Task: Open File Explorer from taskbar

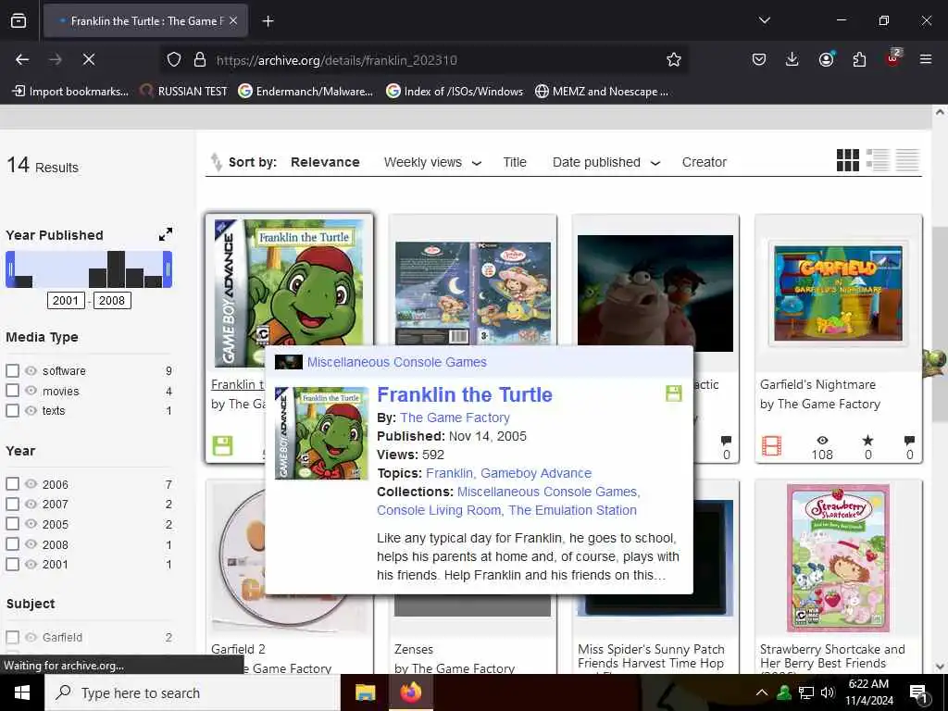Action: pyautogui.click(x=365, y=692)
